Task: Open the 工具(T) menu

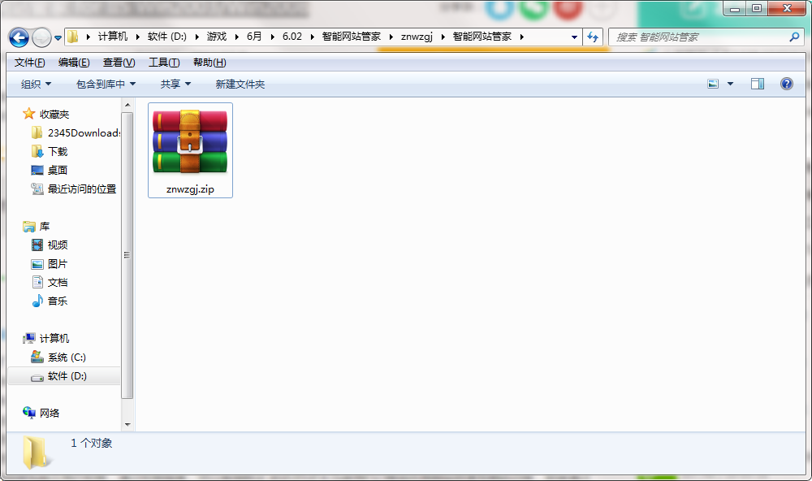Action: [x=164, y=63]
